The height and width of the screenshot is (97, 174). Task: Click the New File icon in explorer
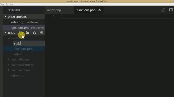(x=21, y=33)
